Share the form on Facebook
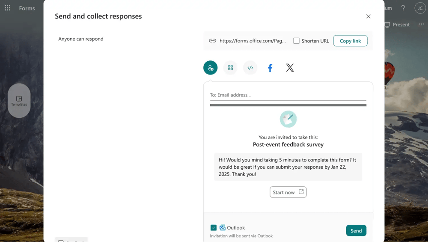 [x=270, y=68]
